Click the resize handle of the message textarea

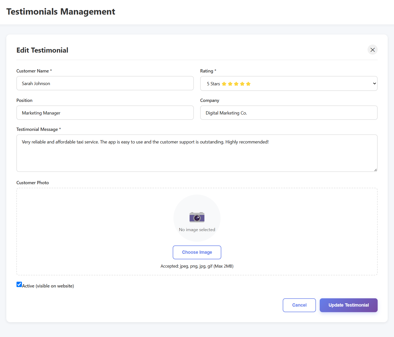pos(375,169)
